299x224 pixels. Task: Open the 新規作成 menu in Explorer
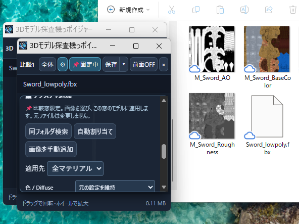tap(128, 10)
